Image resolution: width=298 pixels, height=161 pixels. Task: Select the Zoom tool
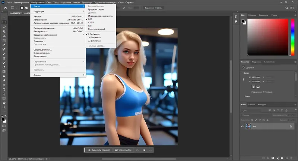4,107
